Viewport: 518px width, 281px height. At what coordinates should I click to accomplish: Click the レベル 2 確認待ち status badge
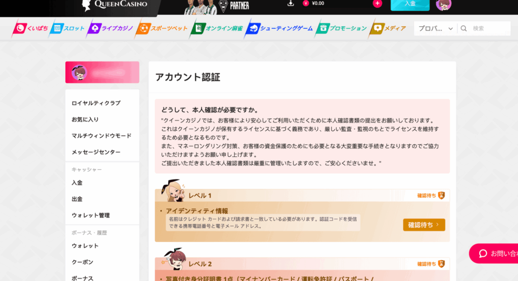pos(431,264)
